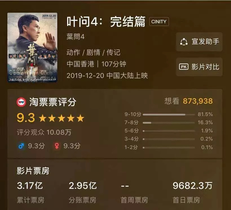Open the 宣发助手 share-nodes icon
The image size is (231, 210).
click(184, 41)
